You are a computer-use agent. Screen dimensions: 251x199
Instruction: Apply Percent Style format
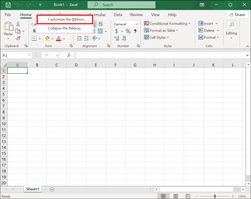128,31
